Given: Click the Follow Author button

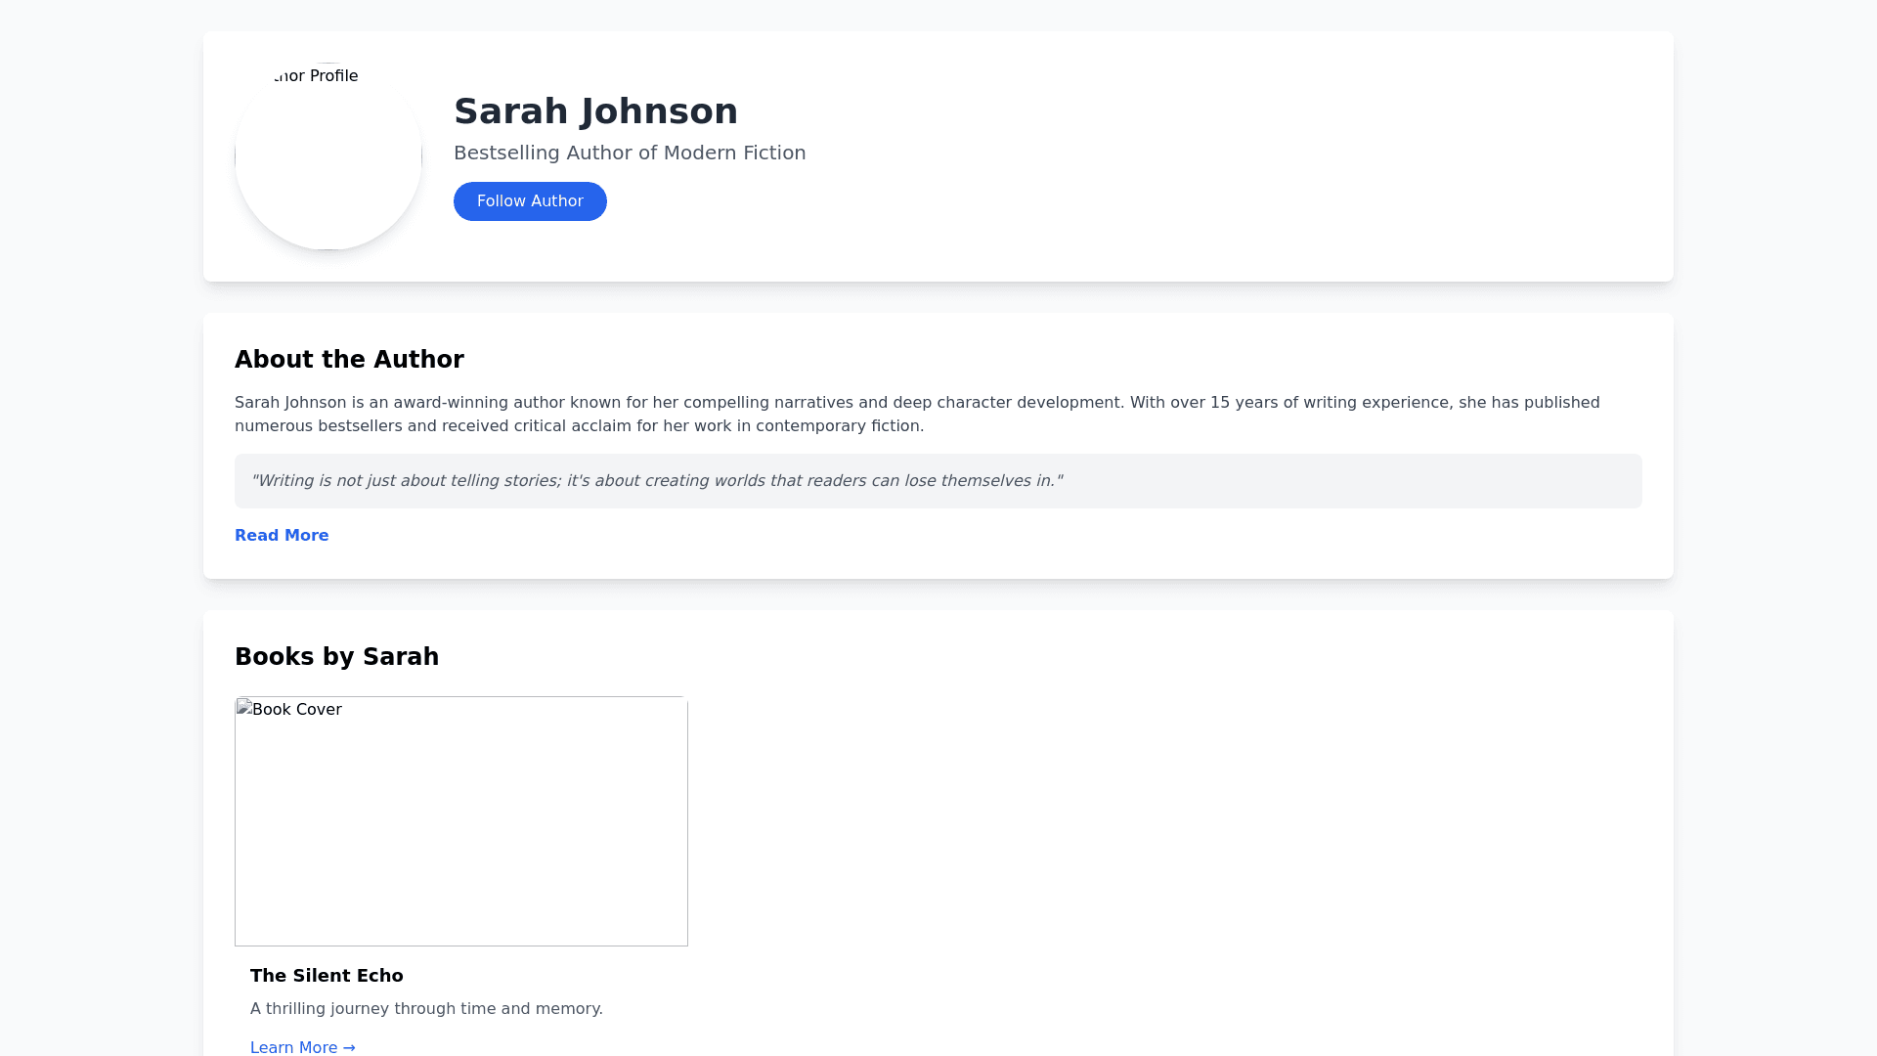Looking at the screenshot, I should coord(530,201).
